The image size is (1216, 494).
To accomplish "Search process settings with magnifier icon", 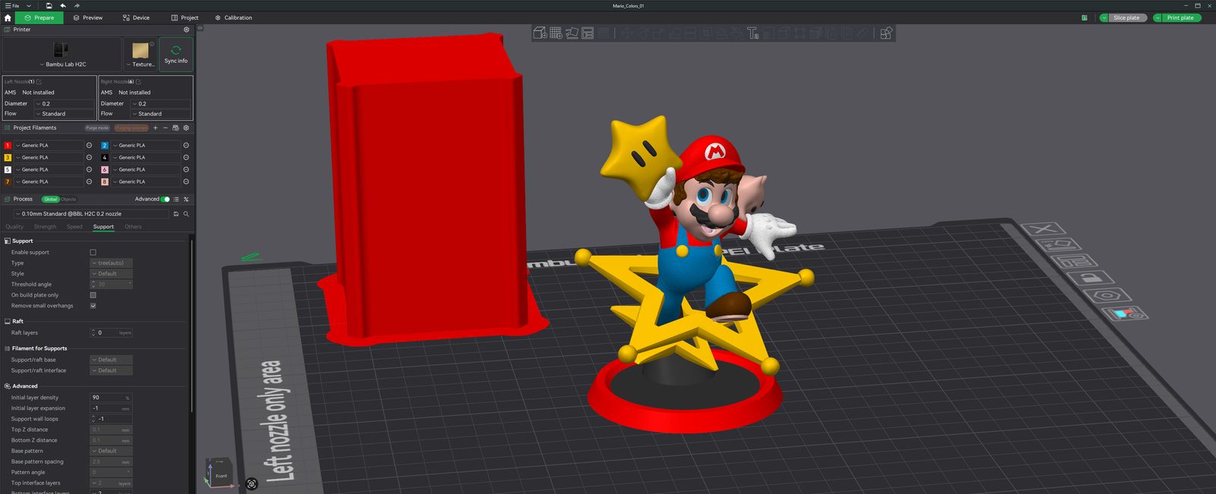I will (x=186, y=214).
